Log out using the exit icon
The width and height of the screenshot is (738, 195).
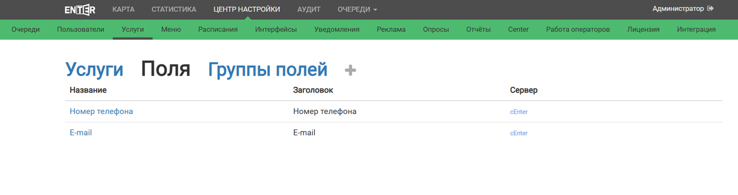pyautogui.click(x=710, y=9)
